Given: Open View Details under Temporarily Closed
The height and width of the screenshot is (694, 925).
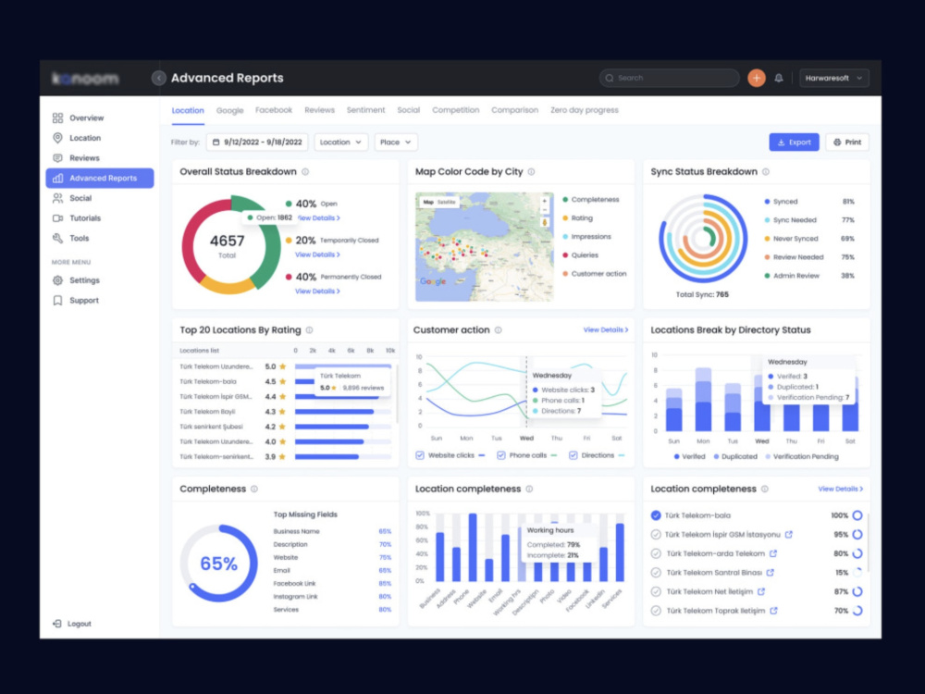Looking at the screenshot, I should (317, 254).
